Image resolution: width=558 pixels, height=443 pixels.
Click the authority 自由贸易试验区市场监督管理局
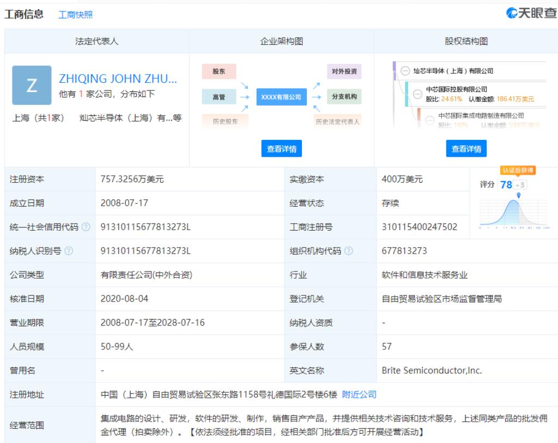click(x=441, y=299)
